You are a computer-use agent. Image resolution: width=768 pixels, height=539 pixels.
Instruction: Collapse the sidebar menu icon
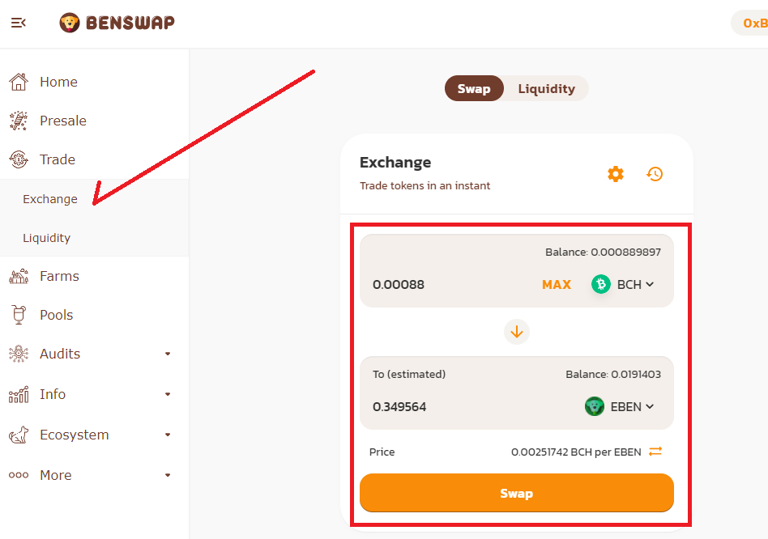(x=19, y=23)
